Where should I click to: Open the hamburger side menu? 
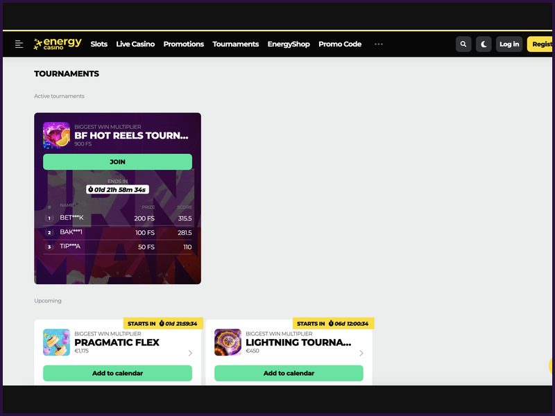(x=19, y=44)
